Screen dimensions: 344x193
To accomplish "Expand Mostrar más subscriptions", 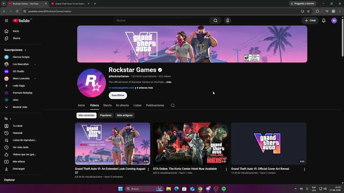I will (x=20, y=107).
